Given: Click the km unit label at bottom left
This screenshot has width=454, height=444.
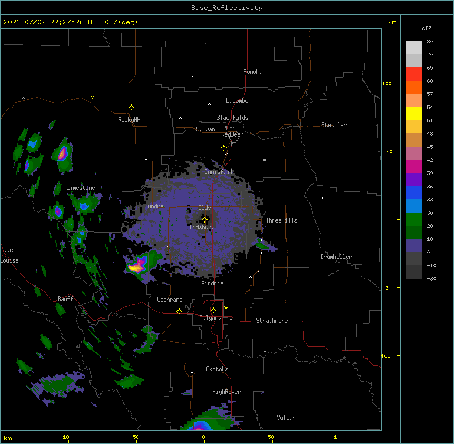Looking at the screenshot, I should [x=8, y=438].
